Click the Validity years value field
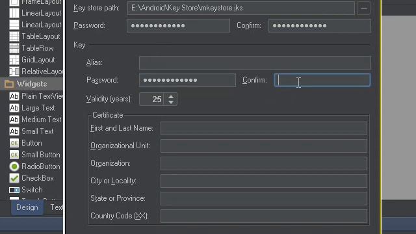 pyautogui.click(x=151, y=99)
